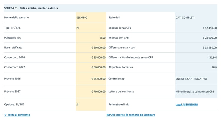Select Concordato 2027 cell € 60 000,00
This screenshot has height=120, width=221.
coord(91,67)
